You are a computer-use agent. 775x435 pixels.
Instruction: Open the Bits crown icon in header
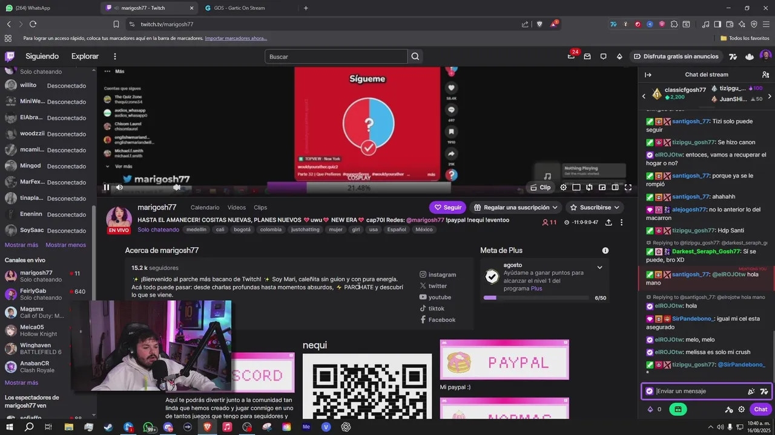point(619,56)
